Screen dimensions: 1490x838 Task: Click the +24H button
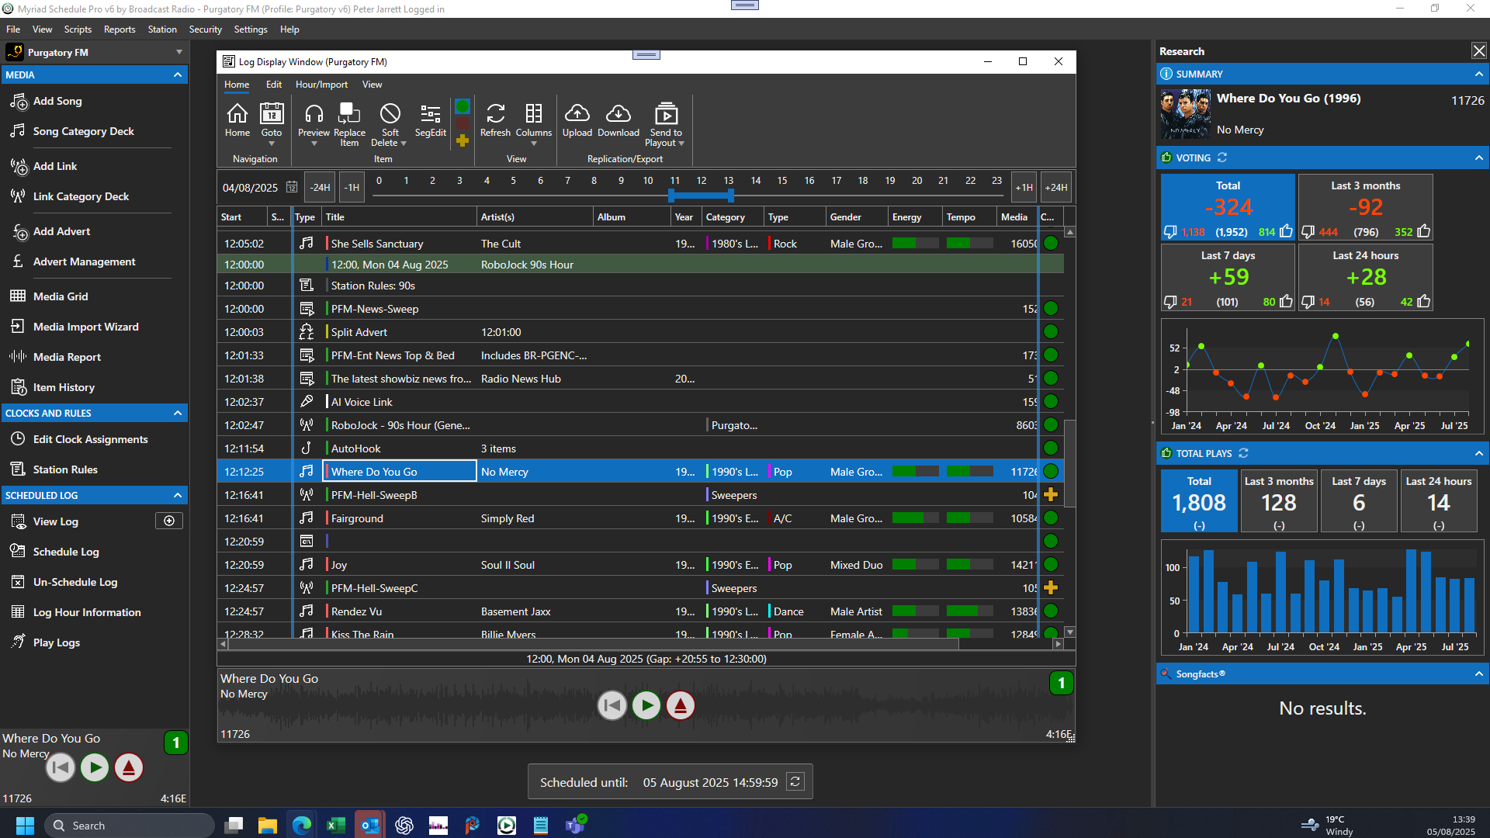tap(1055, 187)
